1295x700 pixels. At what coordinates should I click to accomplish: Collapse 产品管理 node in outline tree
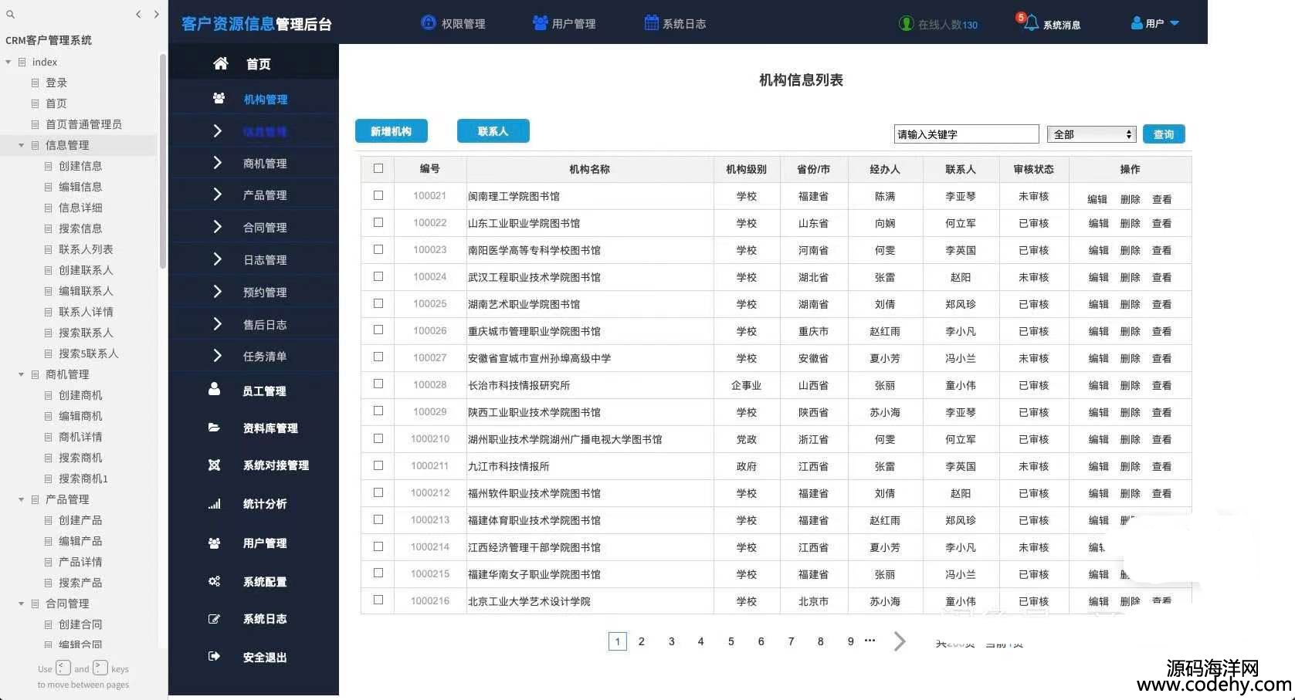tap(22, 499)
